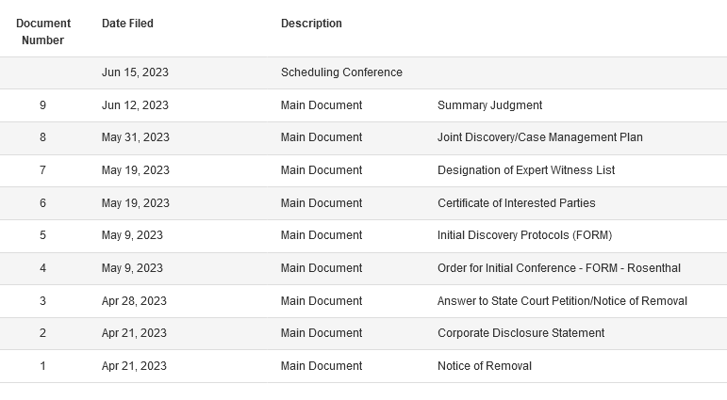
Task: Click the Apr 28, 2023 date cell
Action: [134, 301]
